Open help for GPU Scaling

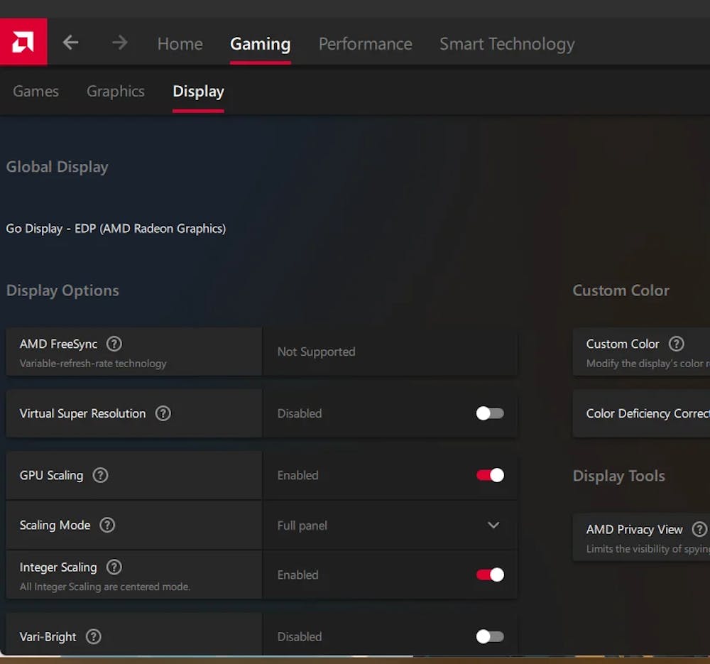[101, 475]
